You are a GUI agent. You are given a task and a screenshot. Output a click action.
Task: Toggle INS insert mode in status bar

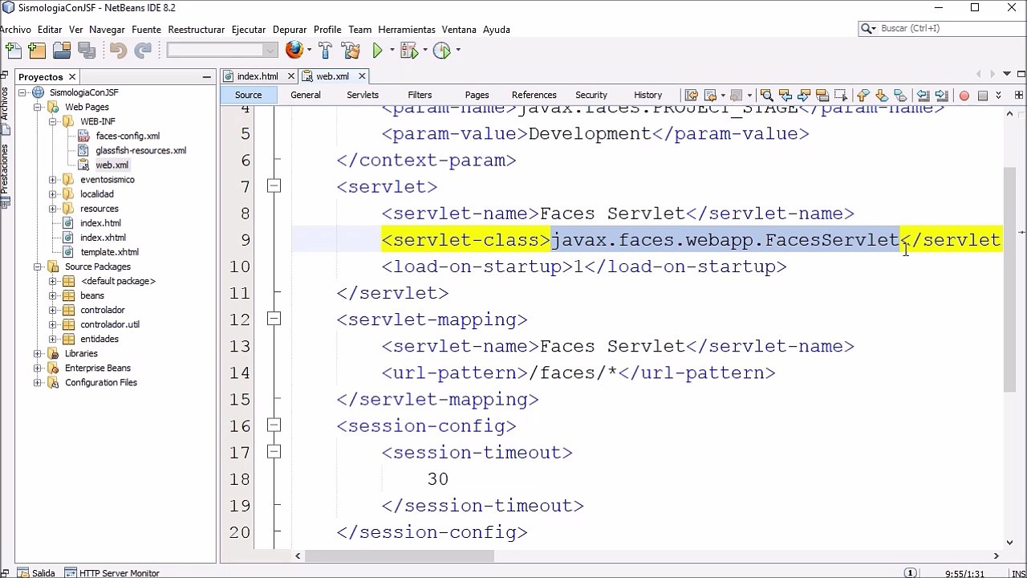coord(1017,573)
